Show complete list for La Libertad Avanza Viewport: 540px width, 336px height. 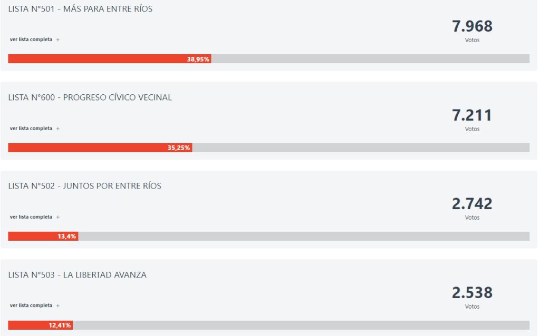point(31,305)
